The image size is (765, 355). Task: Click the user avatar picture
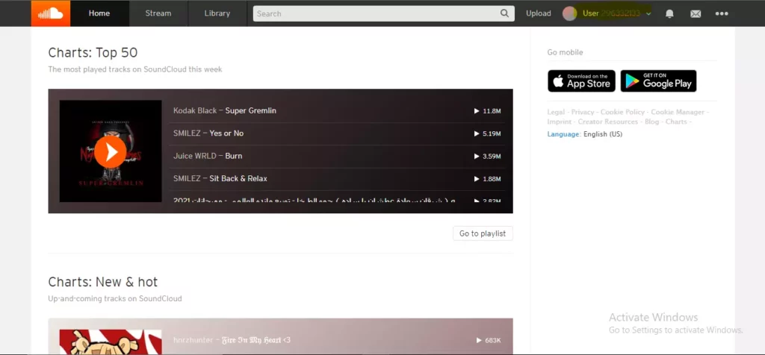569,13
